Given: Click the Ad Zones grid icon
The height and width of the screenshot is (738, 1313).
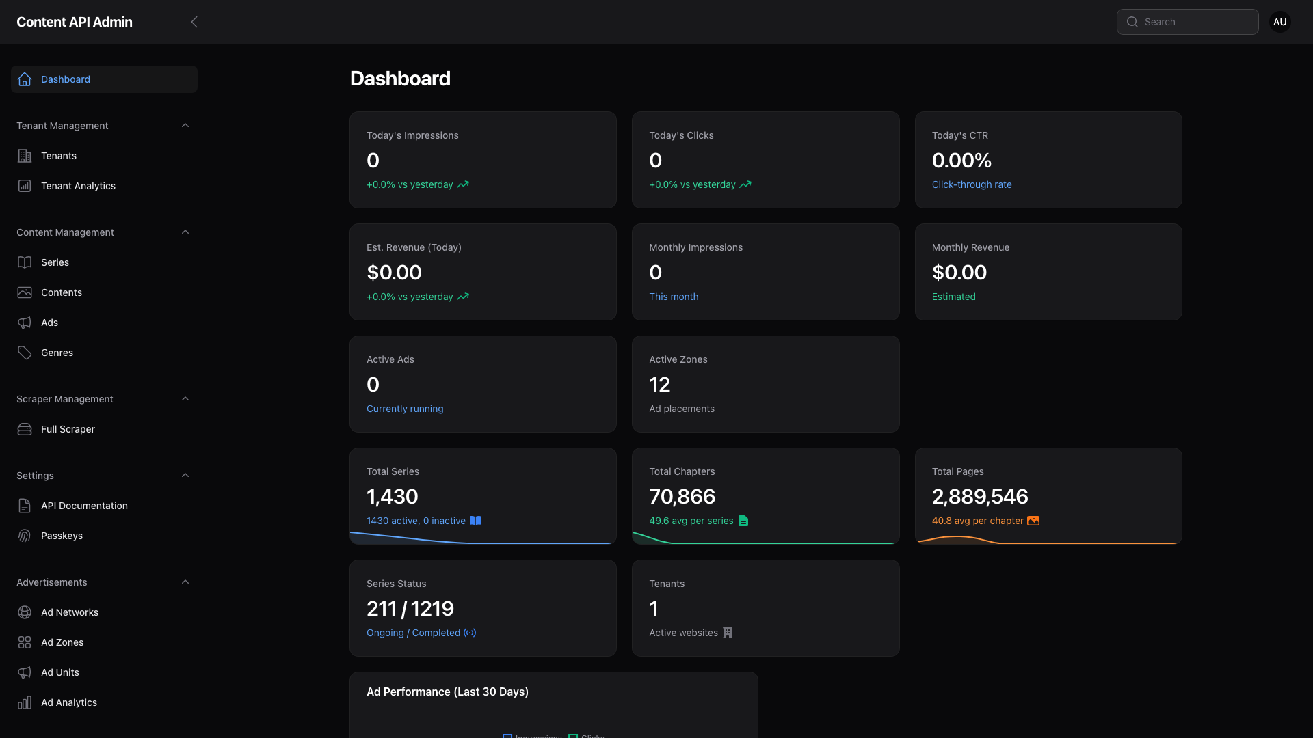Looking at the screenshot, I should pyautogui.click(x=25, y=642).
